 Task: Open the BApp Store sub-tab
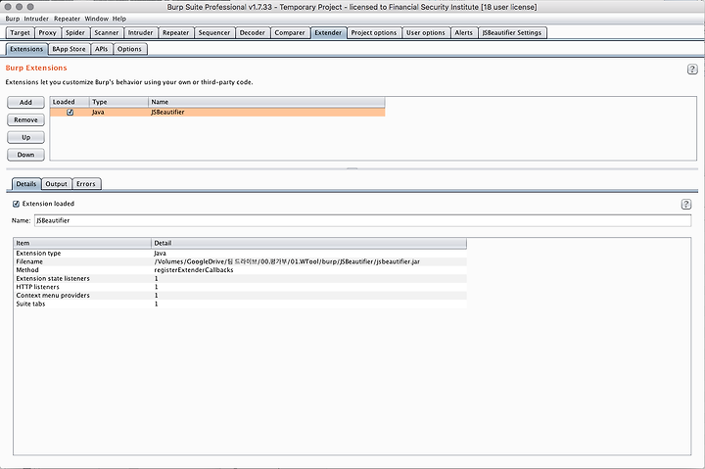[x=69, y=49]
